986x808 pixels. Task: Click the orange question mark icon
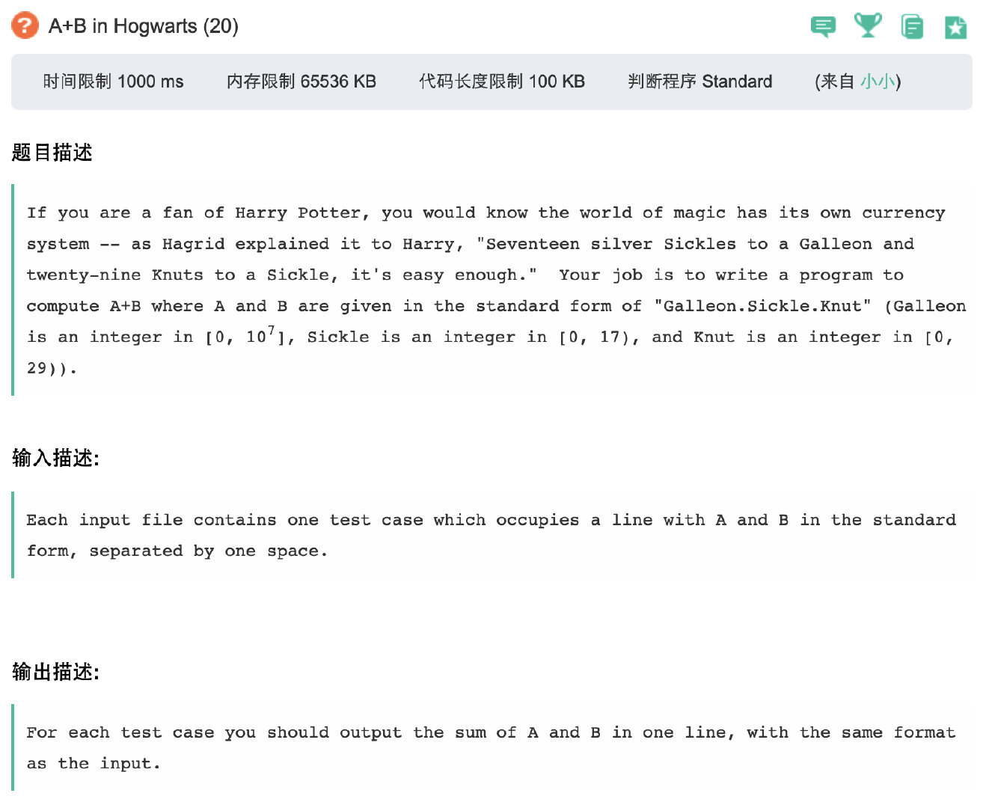click(25, 26)
